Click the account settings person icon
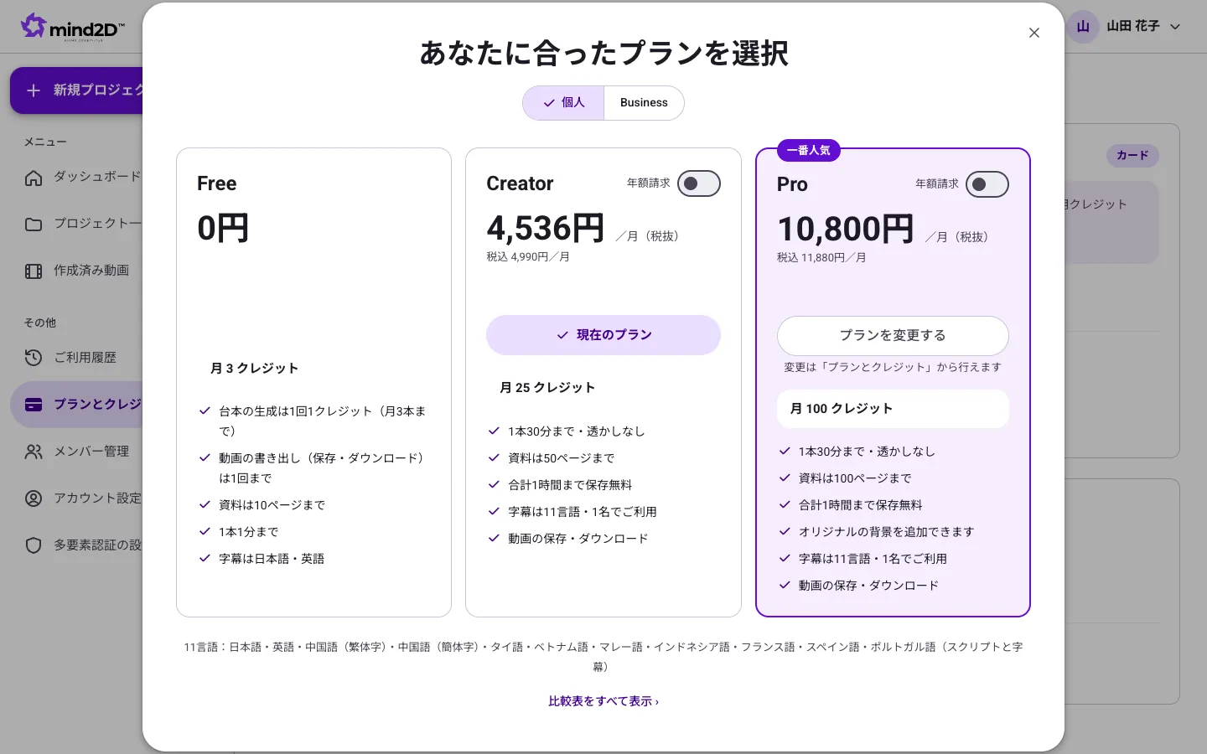 coord(34,499)
